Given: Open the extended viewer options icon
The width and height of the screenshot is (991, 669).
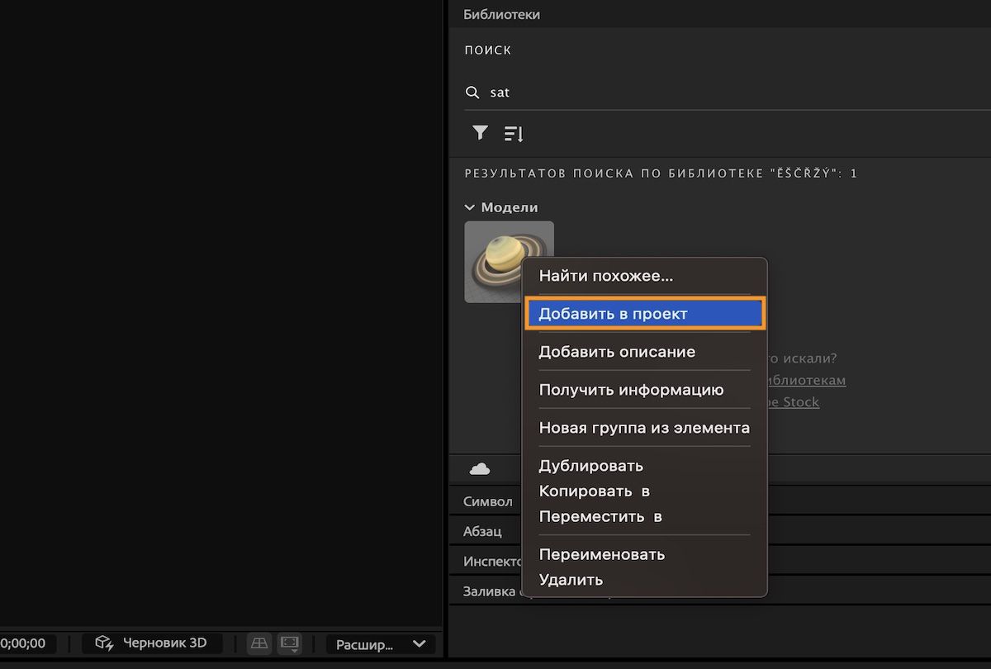Looking at the screenshot, I should (290, 643).
